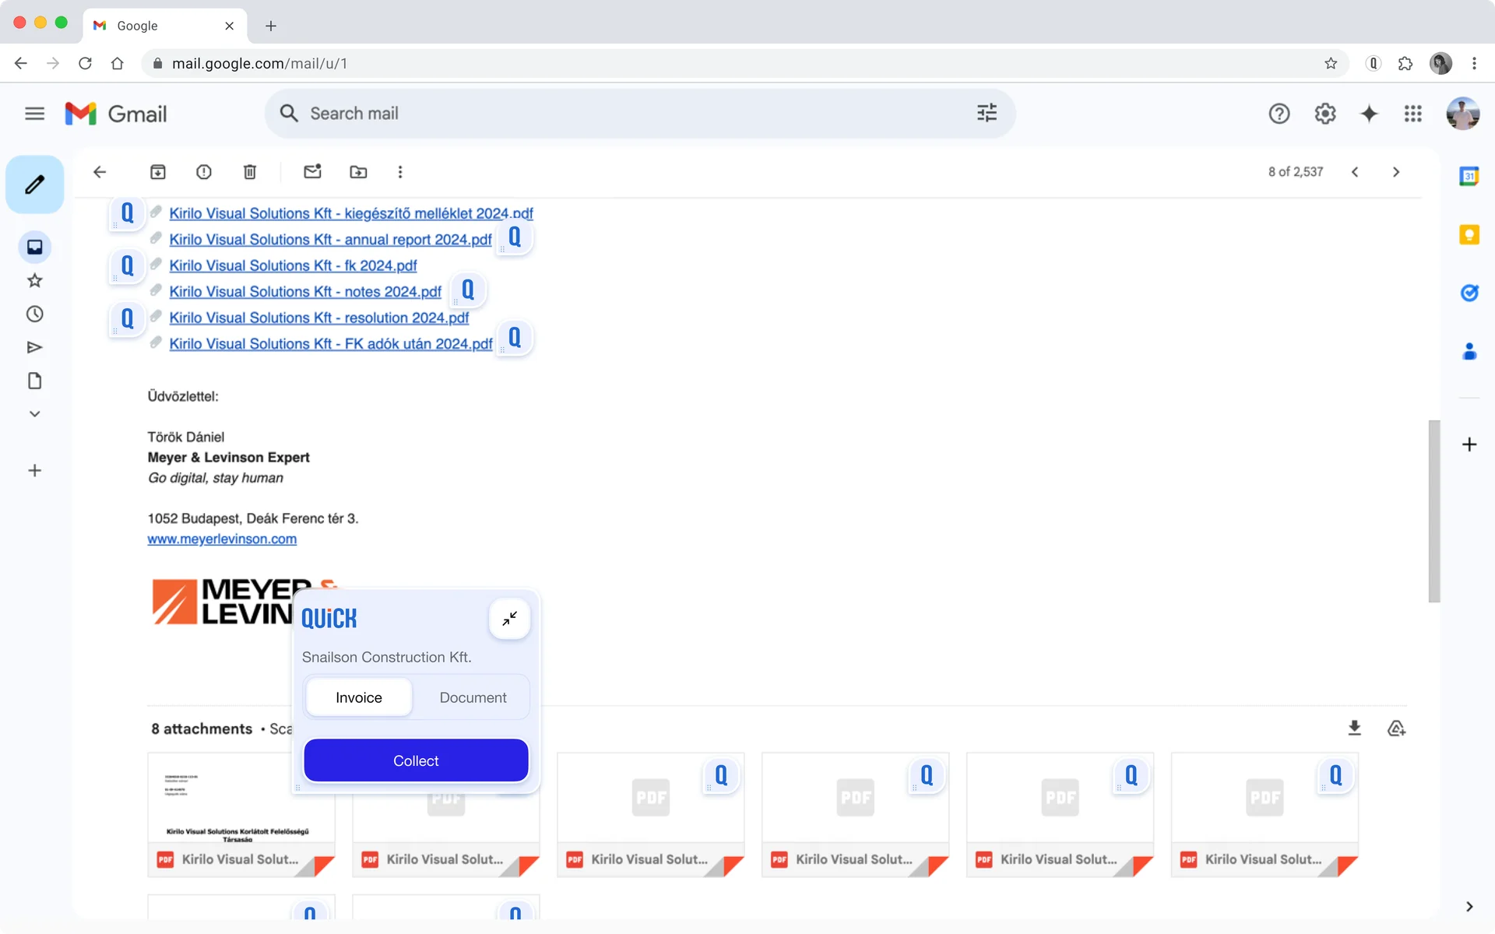The image size is (1495, 934).
Task: Open Gmail support help icon
Action: [1279, 114]
